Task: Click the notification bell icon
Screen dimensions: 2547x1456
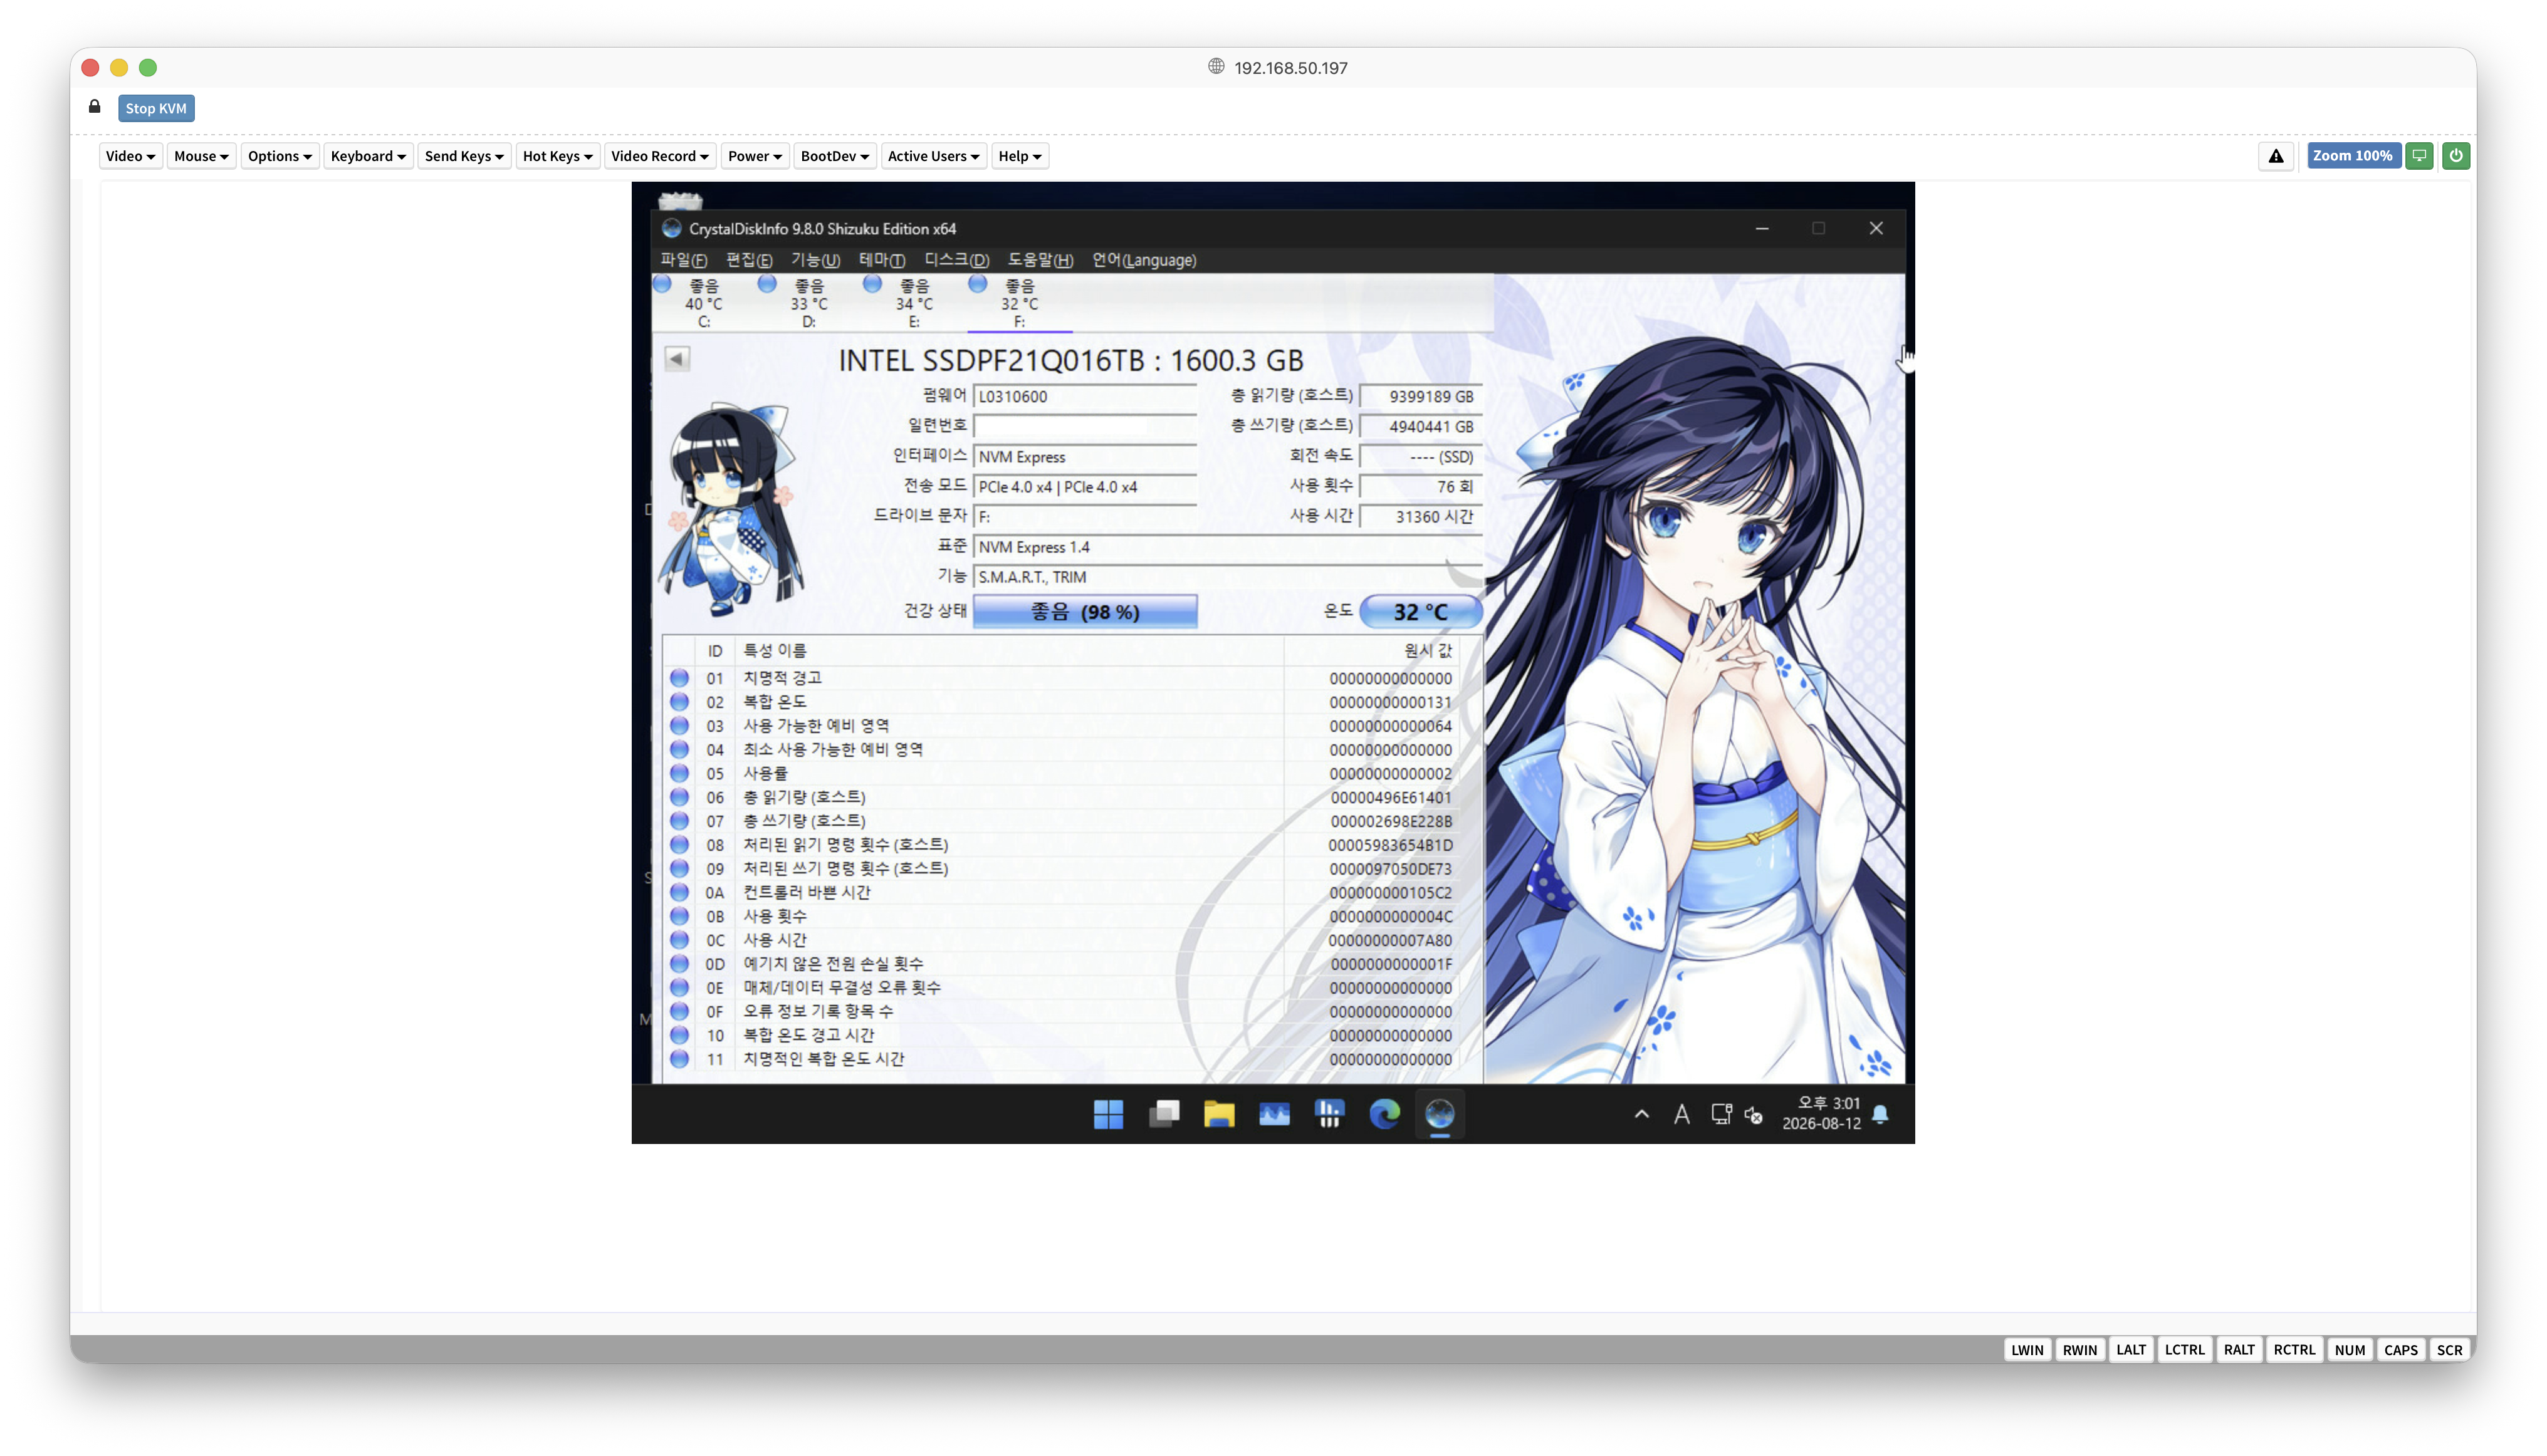Action: [x=1881, y=1114]
